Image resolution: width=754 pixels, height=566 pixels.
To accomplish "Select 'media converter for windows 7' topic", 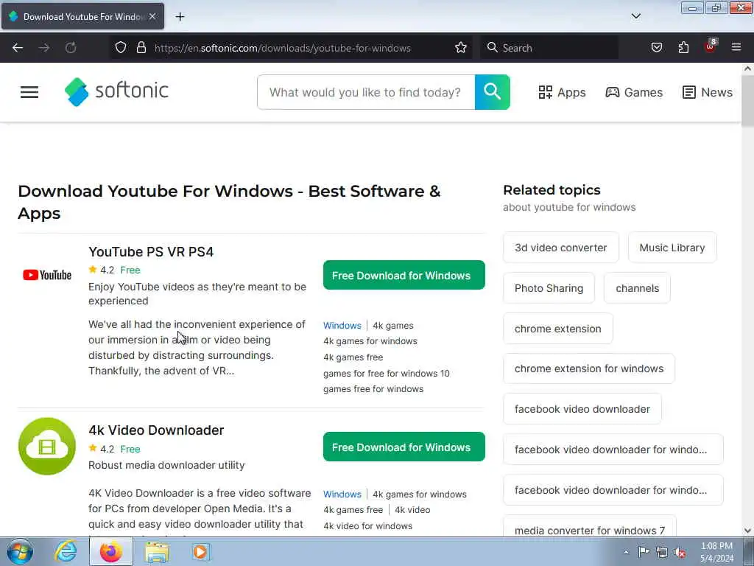I will tap(590, 528).
